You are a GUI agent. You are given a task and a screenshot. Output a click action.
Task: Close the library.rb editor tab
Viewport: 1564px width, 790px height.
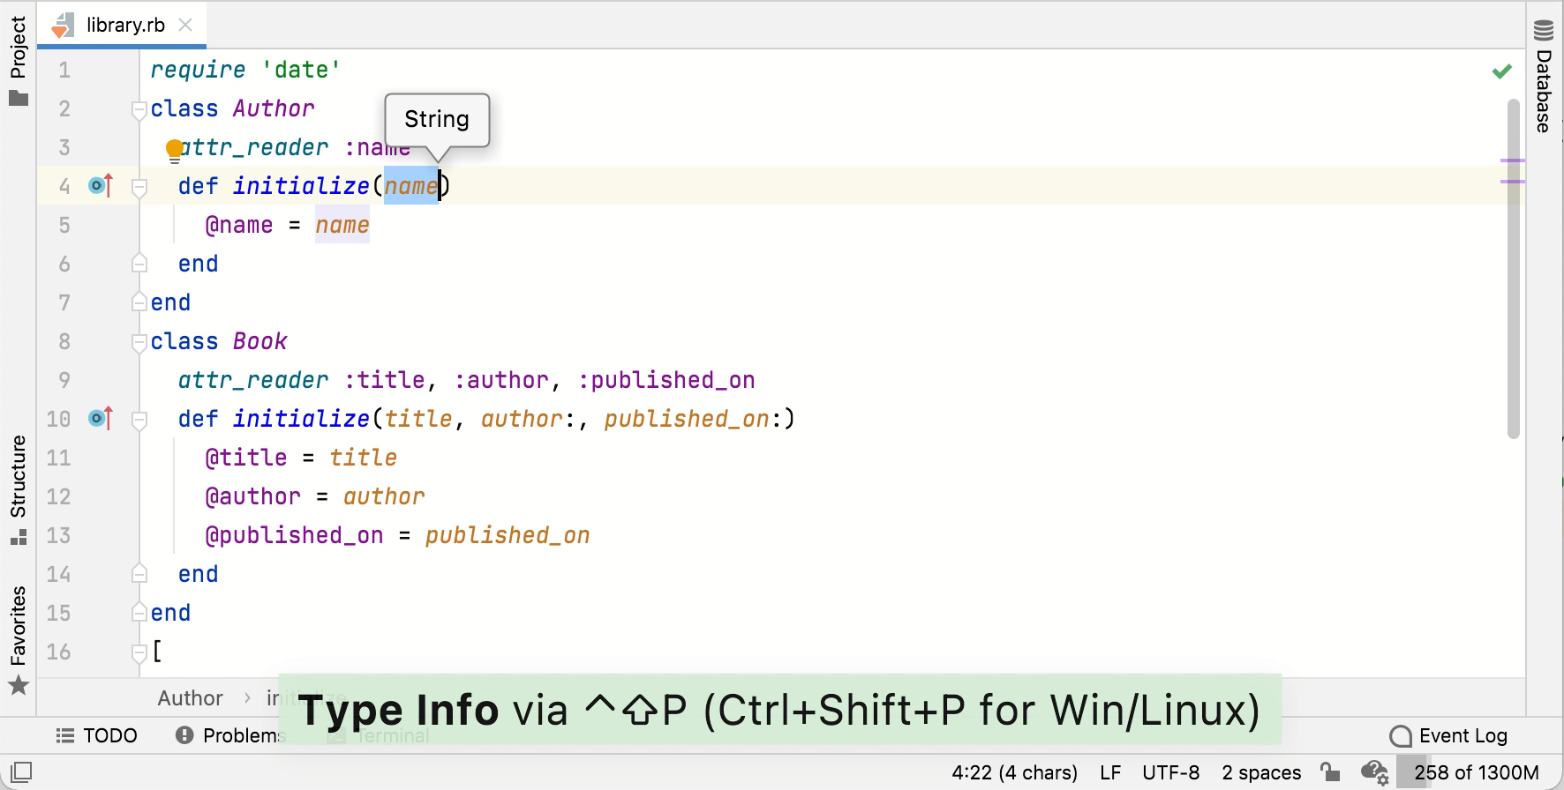[x=185, y=25]
